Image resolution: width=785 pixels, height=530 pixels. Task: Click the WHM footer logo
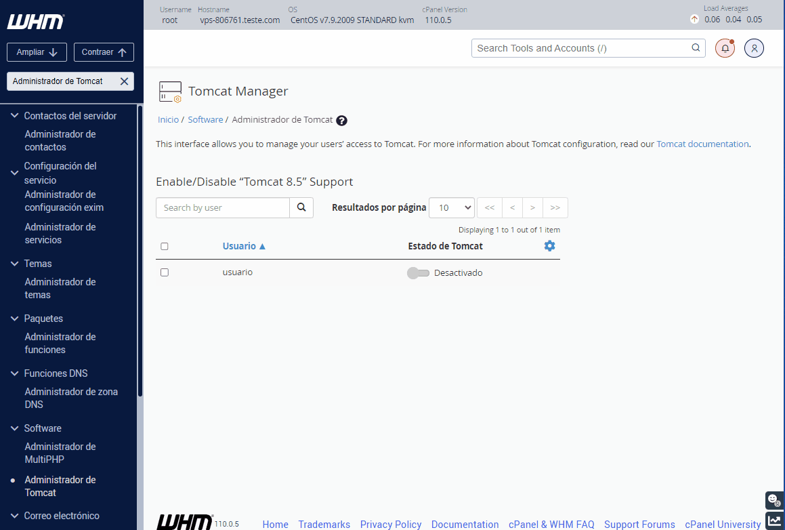point(185,522)
